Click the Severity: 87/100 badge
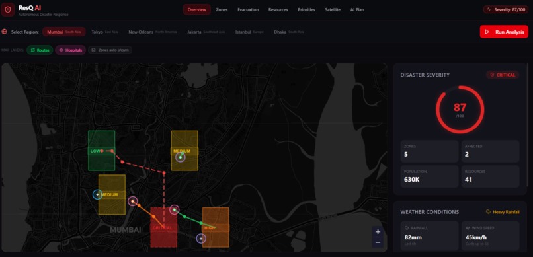This screenshot has height=257, width=533. click(x=506, y=9)
